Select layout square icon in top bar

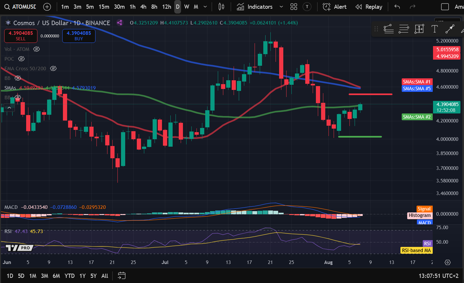pyautogui.click(x=445, y=7)
